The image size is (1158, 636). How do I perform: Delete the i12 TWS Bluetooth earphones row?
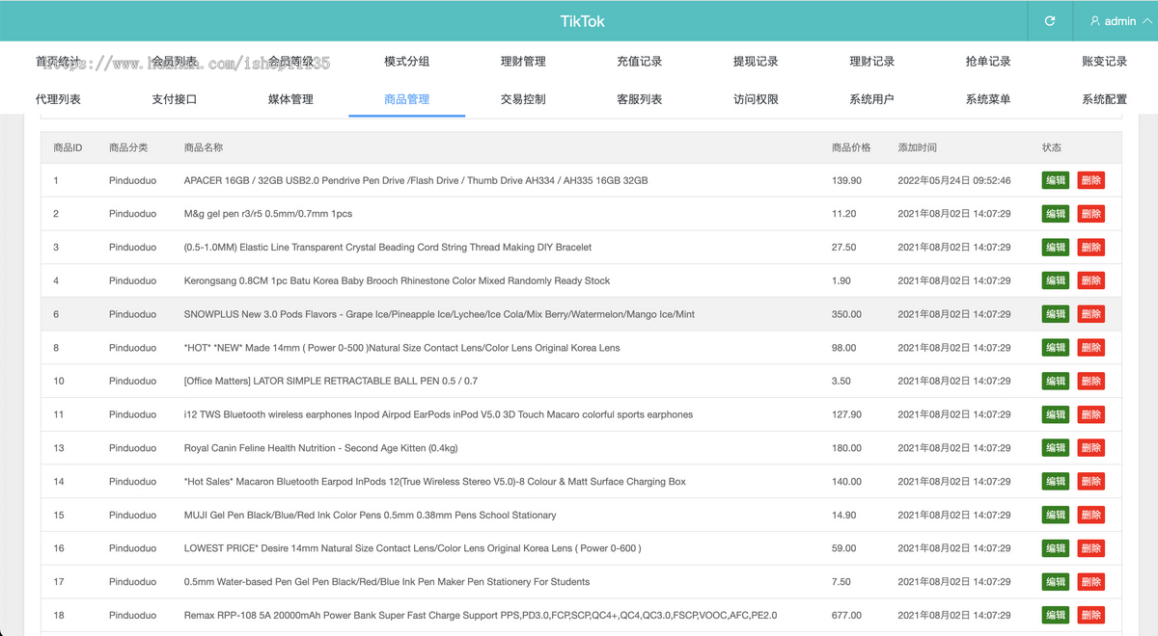pyautogui.click(x=1091, y=414)
